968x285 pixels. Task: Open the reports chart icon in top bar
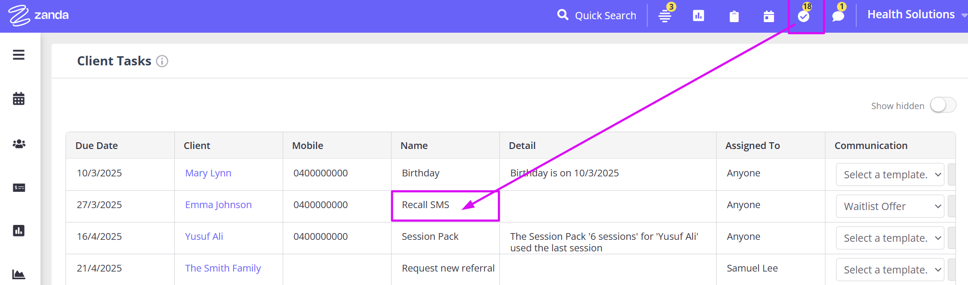pyautogui.click(x=698, y=16)
